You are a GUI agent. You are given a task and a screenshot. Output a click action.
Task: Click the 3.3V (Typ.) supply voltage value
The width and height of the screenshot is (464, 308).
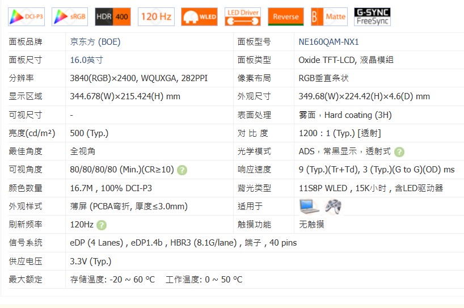point(90,261)
